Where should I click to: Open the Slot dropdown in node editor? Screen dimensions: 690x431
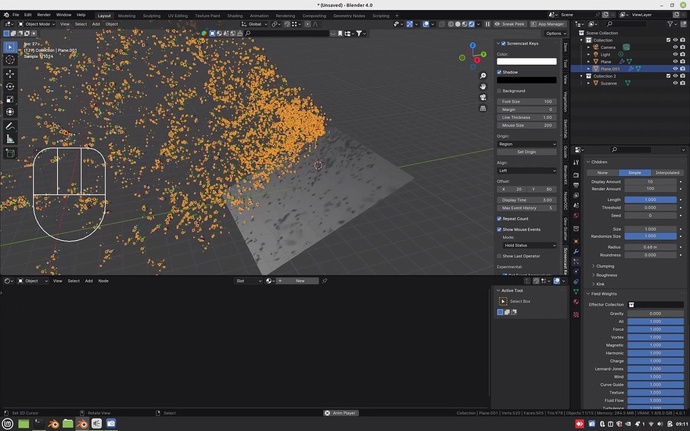click(x=248, y=281)
